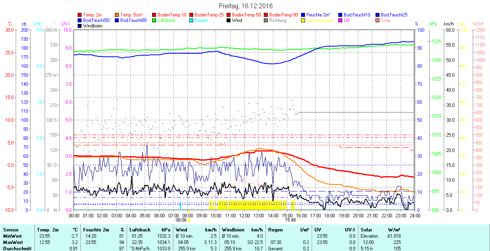The image size is (490, 251).
Task: Click the MaxWert row label in table
Action: pyautogui.click(x=13, y=242)
